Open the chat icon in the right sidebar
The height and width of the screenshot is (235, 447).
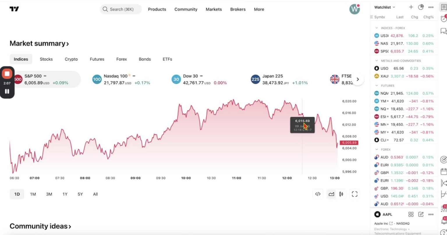(444, 30)
